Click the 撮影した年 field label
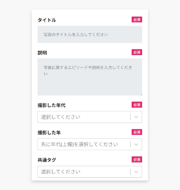Screen dimensions: 180x190 49,133
